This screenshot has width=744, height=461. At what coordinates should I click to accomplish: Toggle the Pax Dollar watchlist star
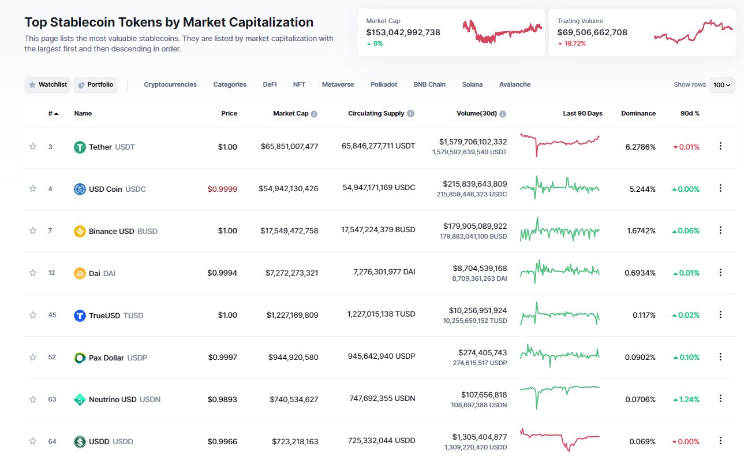pyautogui.click(x=33, y=357)
